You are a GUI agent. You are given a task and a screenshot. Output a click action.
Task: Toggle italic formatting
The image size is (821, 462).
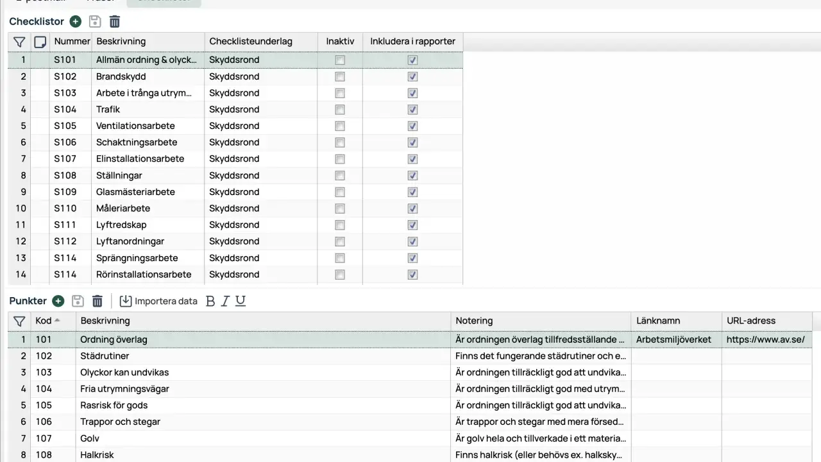coord(225,301)
